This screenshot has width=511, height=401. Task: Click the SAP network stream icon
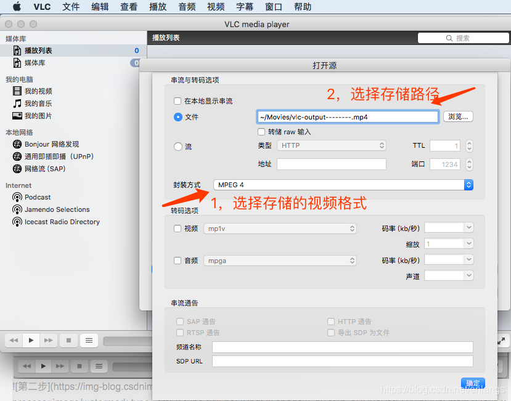pyautogui.click(x=17, y=169)
